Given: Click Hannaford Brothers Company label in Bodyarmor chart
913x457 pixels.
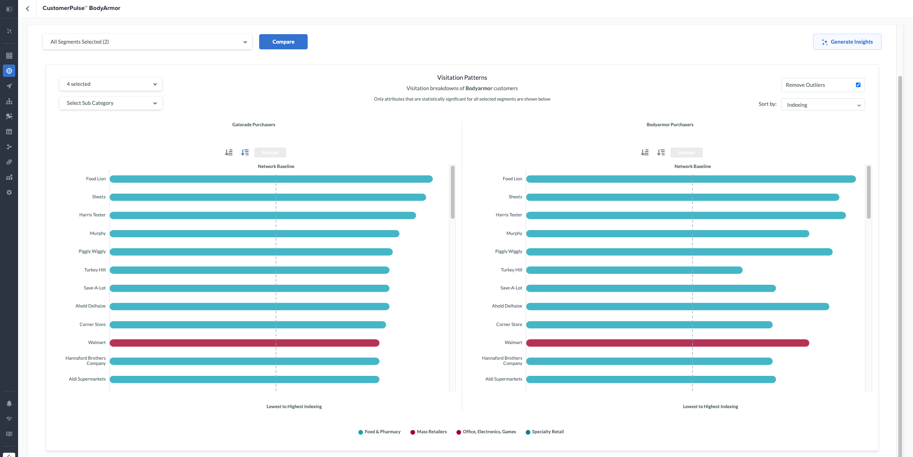Looking at the screenshot, I should coord(502,361).
